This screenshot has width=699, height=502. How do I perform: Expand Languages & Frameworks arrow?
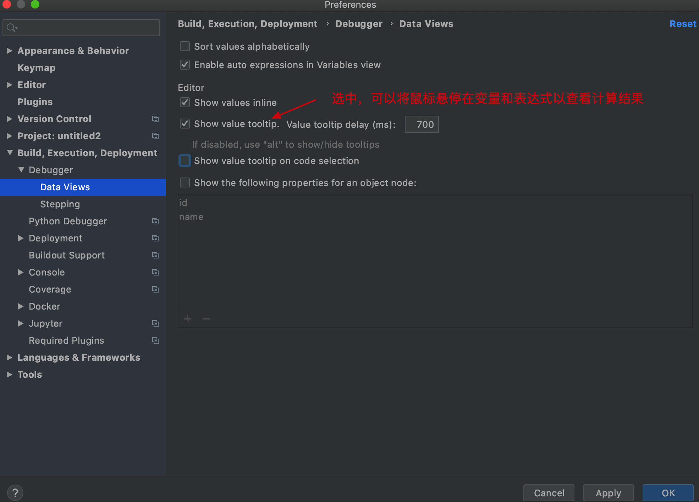(10, 358)
